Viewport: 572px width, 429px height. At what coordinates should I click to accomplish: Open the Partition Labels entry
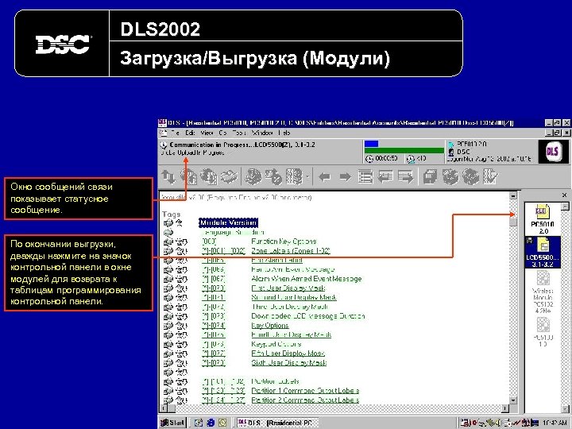(276, 381)
